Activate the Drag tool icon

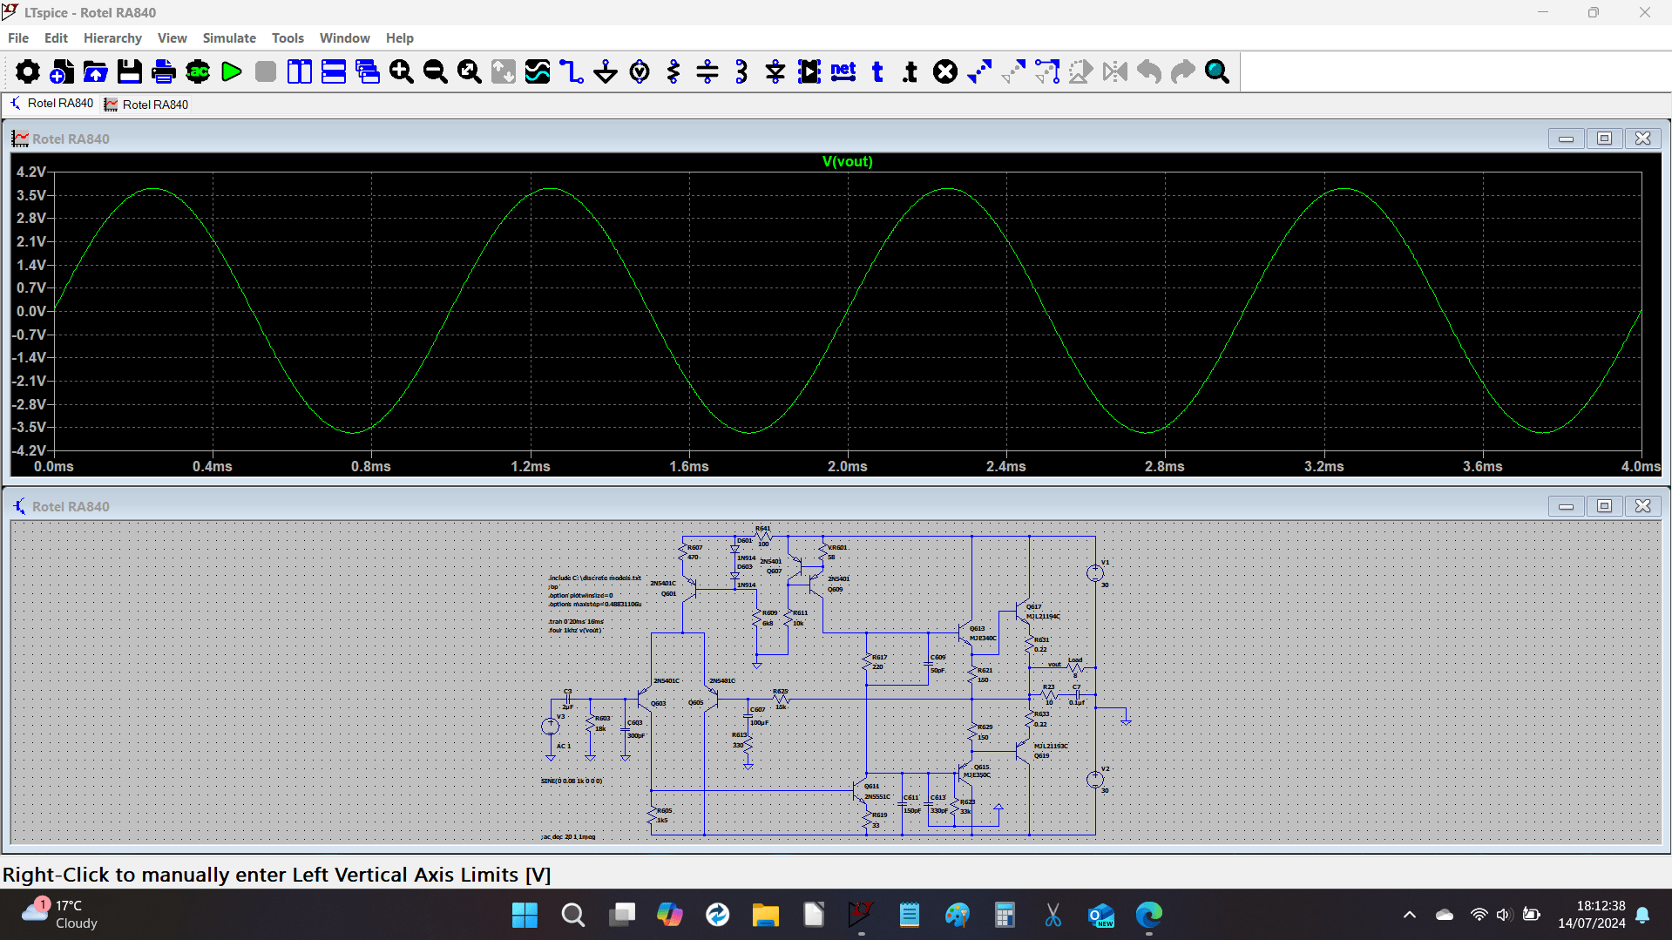[1047, 71]
